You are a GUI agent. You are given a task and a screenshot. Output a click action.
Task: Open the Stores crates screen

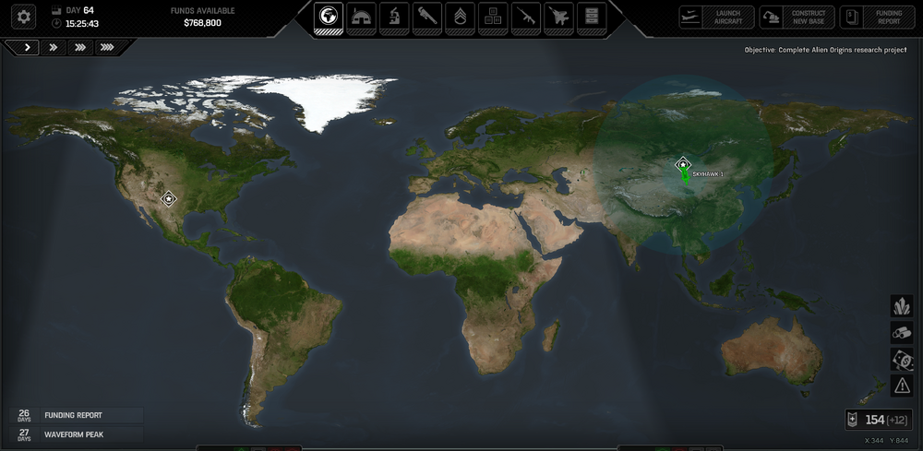(494, 16)
